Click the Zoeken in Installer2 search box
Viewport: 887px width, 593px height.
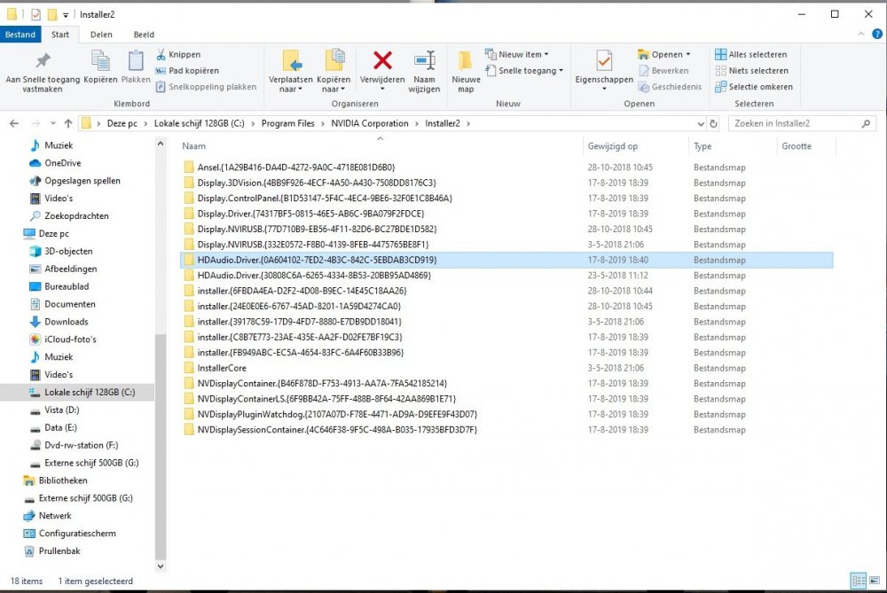tap(802, 123)
